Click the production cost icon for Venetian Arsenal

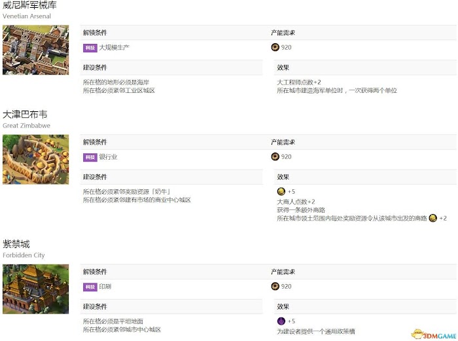pyautogui.click(x=275, y=47)
